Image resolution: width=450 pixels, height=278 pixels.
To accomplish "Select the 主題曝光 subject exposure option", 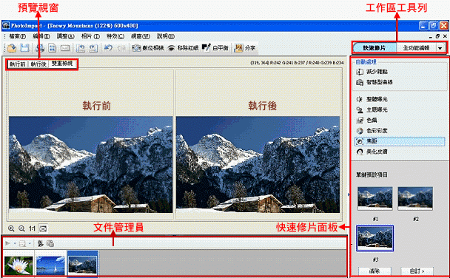I will click(372, 109).
